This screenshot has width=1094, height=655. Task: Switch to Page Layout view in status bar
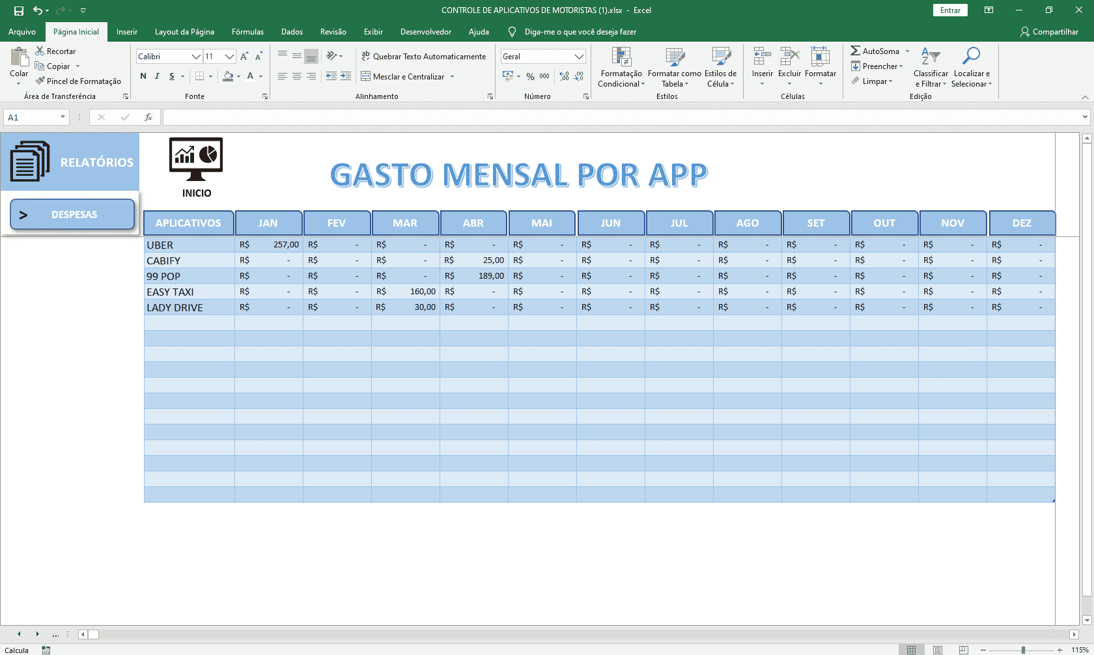pos(937,650)
